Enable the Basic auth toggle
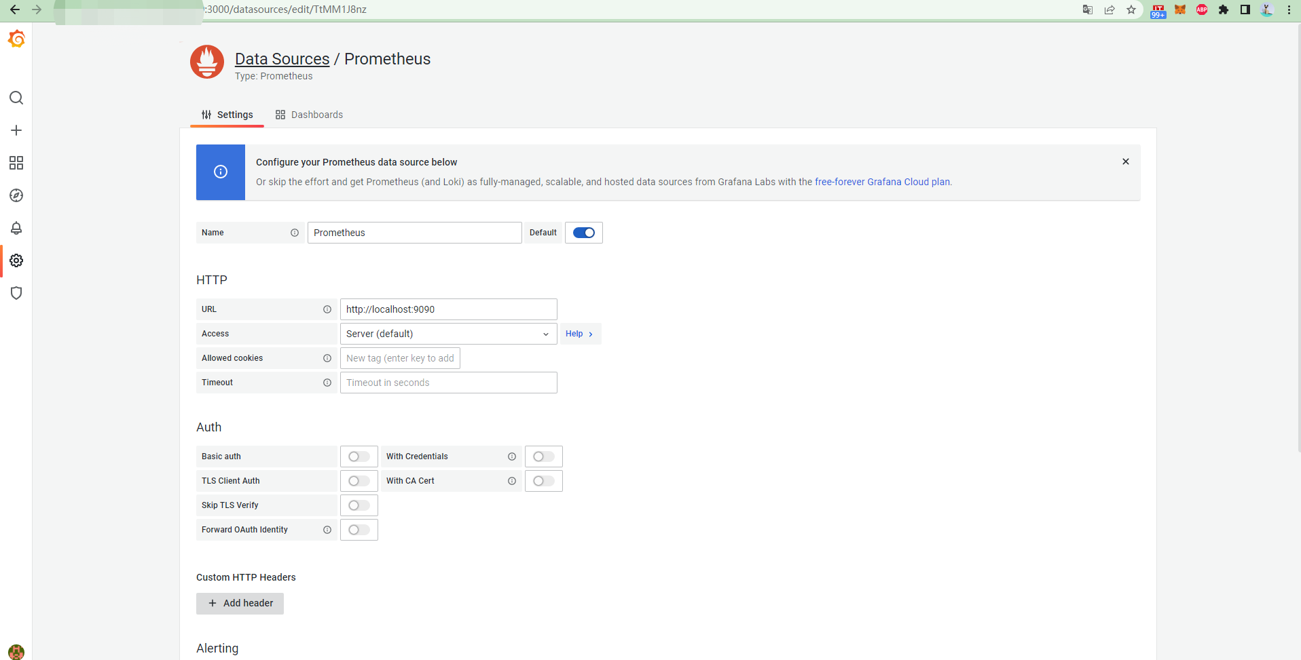Image resolution: width=1301 pixels, height=660 pixels. (x=359, y=457)
